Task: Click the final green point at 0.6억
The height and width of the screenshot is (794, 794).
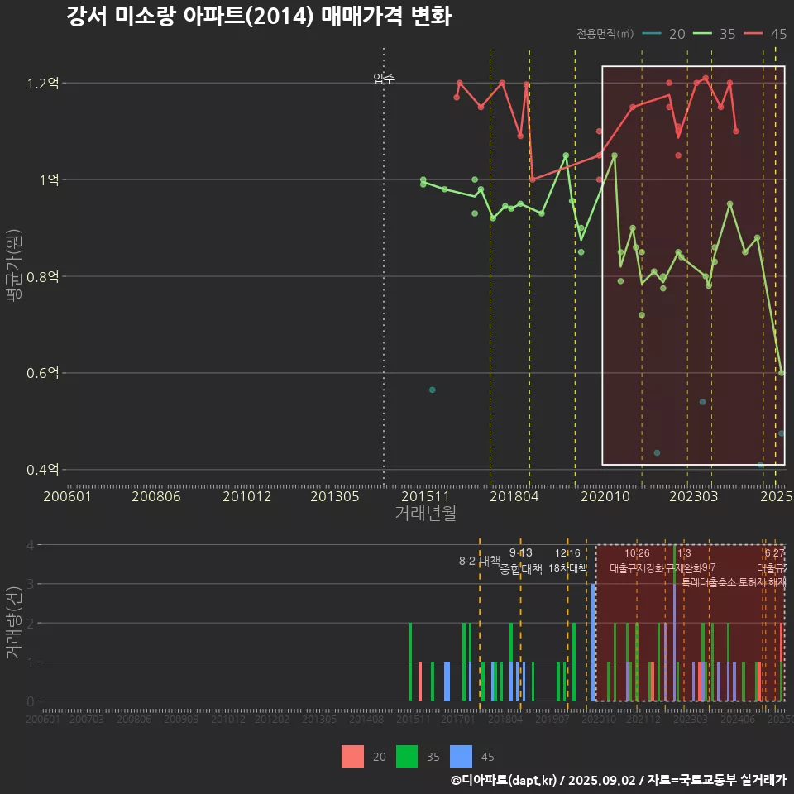Action: click(782, 373)
